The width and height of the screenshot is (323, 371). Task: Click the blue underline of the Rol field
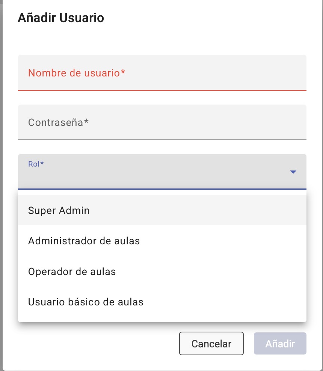point(162,188)
